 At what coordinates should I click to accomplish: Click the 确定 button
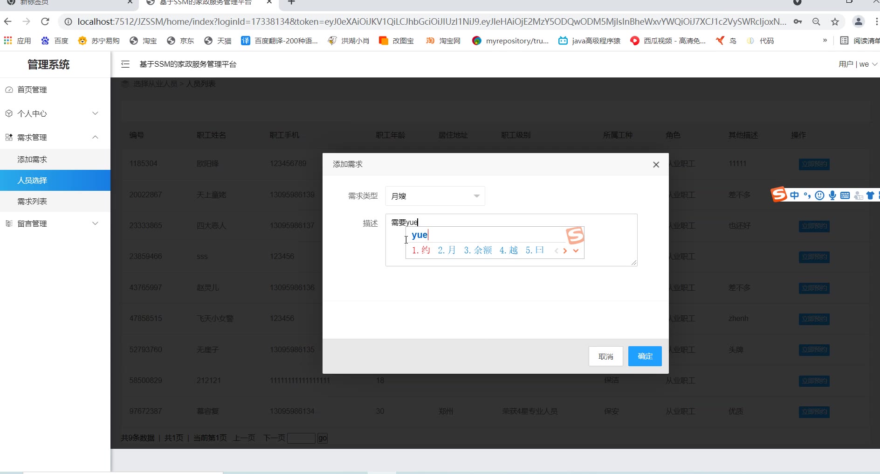[645, 356]
